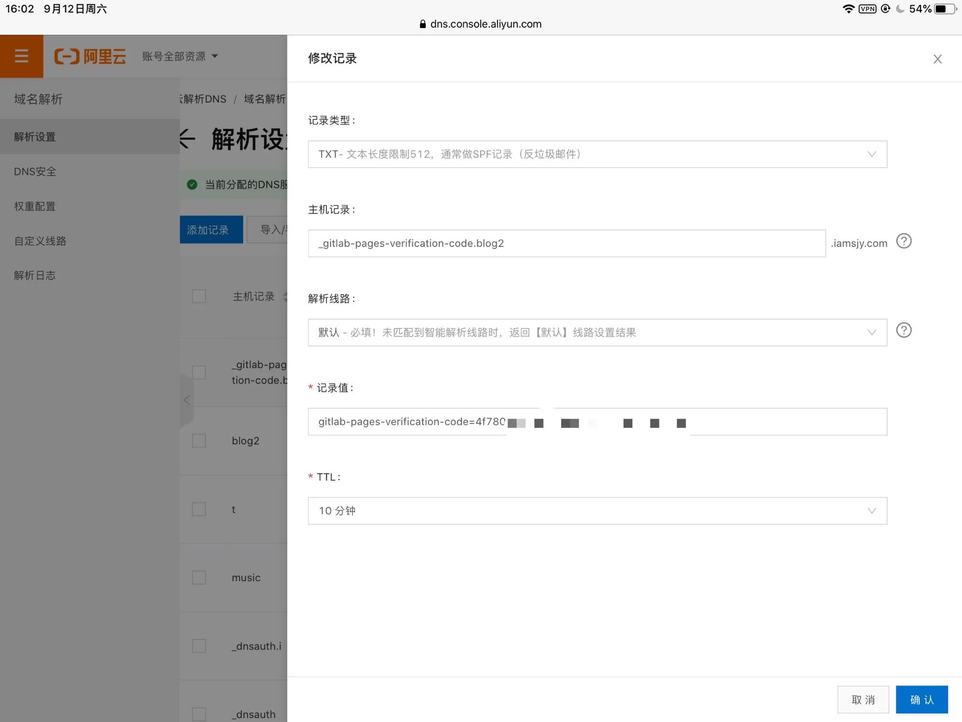The height and width of the screenshot is (722, 962).
Task: Click the 添加记录 button
Action: (x=211, y=229)
